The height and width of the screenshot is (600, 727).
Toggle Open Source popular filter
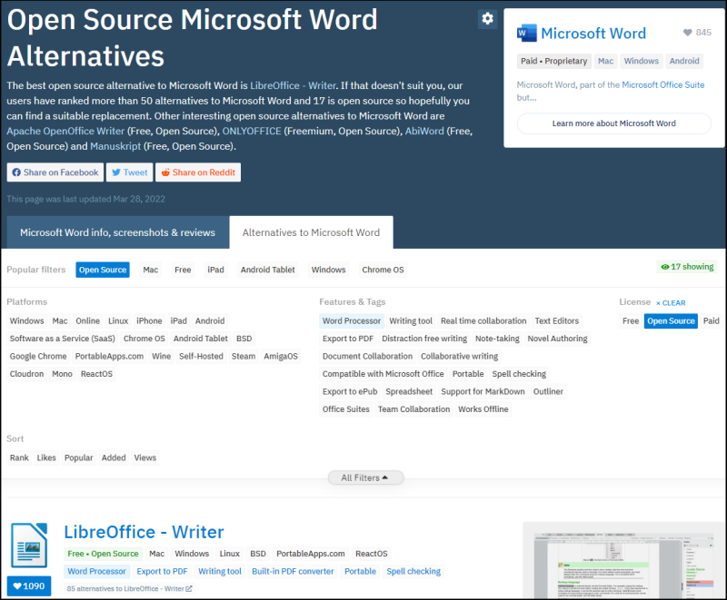(103, 270)
